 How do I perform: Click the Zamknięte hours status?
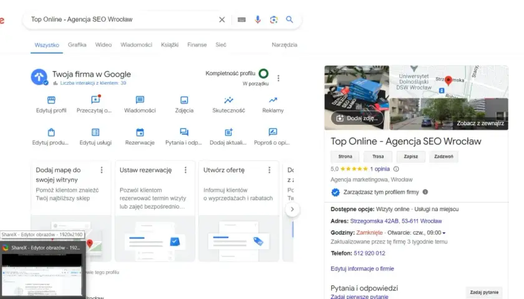click(369, 232)
